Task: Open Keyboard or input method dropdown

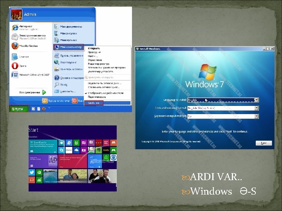Action: [x=257, y=116]
